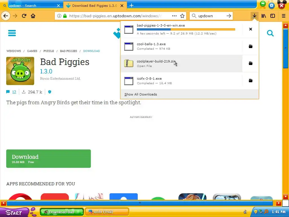This screenshot has width=289, height=217.
Task: Click the Uptodown site search icon
Action: tap(270, 33)
